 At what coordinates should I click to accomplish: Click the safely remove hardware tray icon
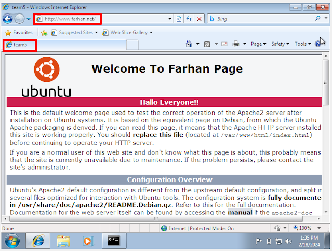tap(269, 241)
